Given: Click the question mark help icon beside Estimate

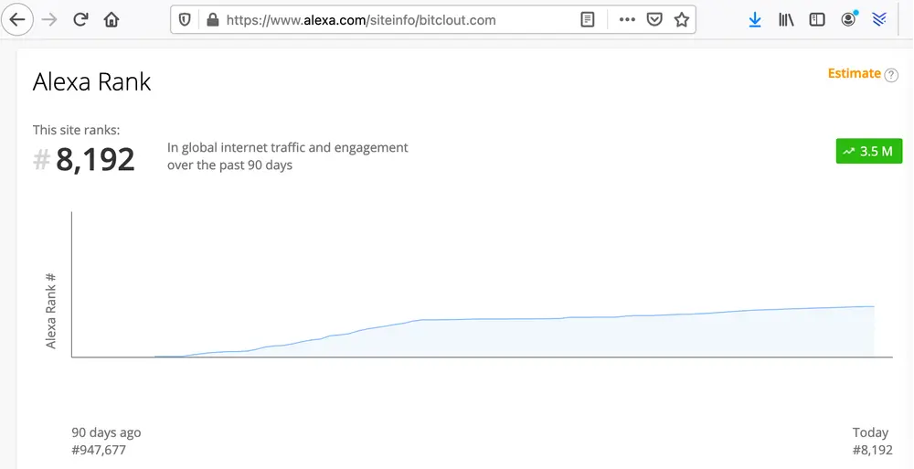Looking at the screenshot, I should click(891, 75).
